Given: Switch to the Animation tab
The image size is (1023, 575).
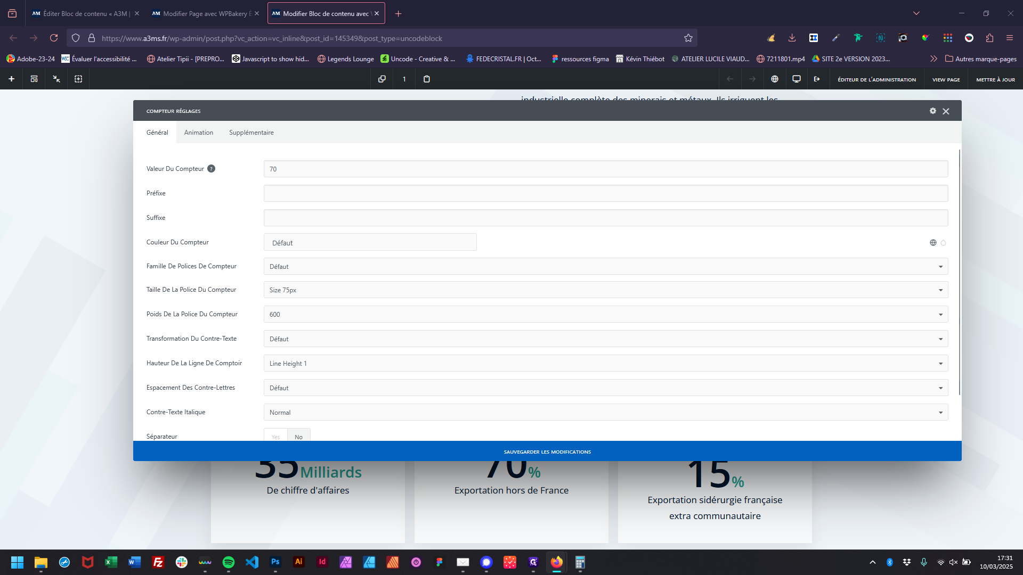Looking at the screenshot, I should coord(199,133).
